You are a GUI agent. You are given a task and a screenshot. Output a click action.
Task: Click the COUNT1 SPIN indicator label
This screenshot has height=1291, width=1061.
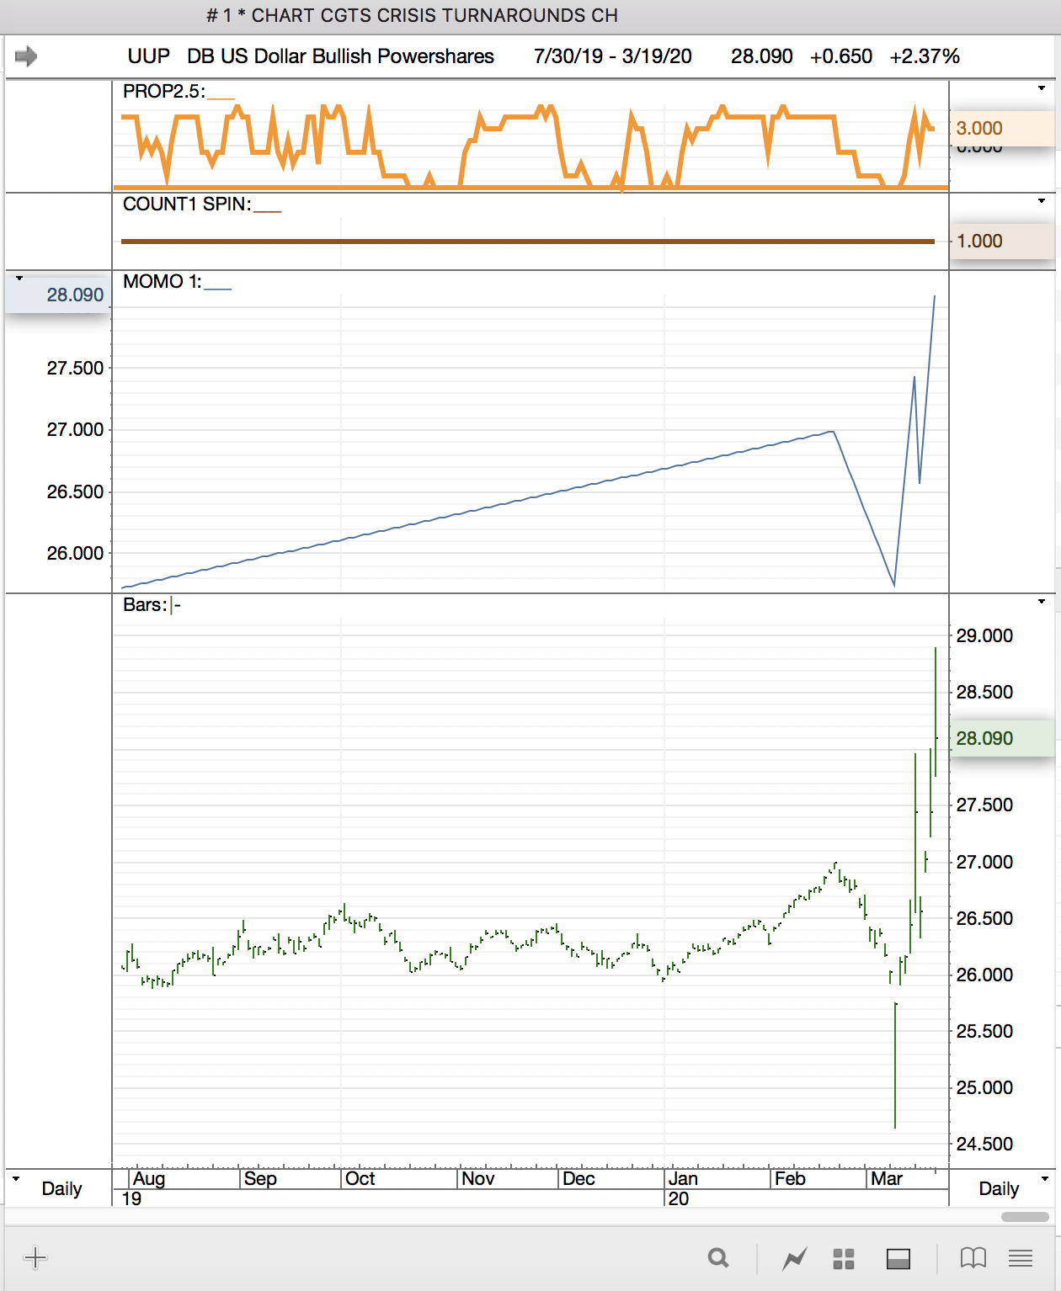pyautogui.click(x=186, y=205)
